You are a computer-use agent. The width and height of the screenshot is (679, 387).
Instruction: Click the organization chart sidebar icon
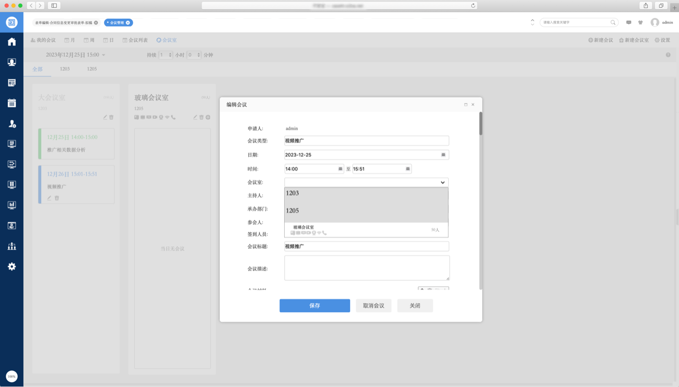(11, 246)
